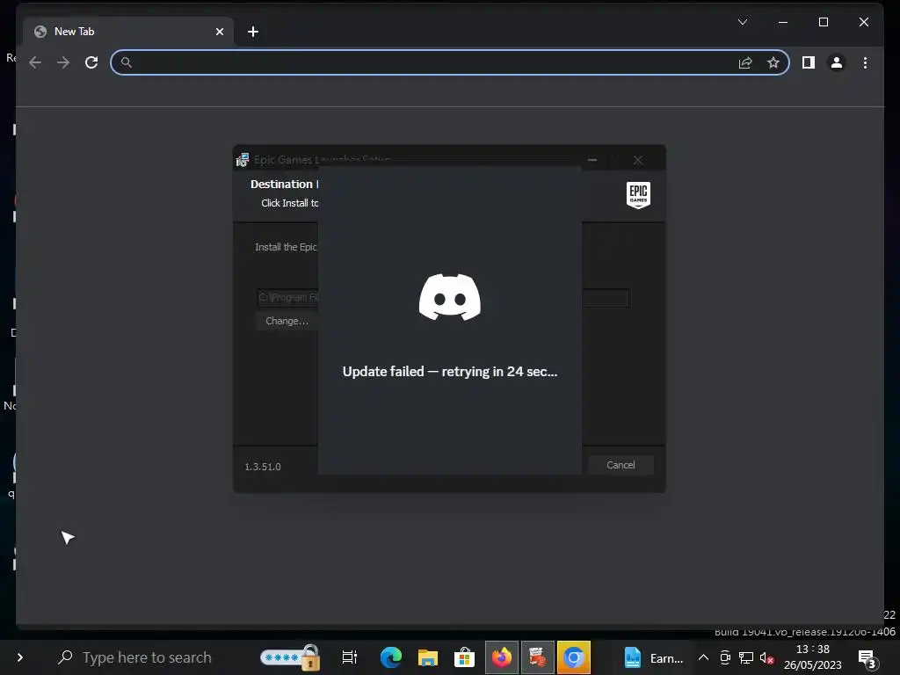Open the password padlock app in taskbar
Viewport: 900px width, 675px height.
coord(290,657)
